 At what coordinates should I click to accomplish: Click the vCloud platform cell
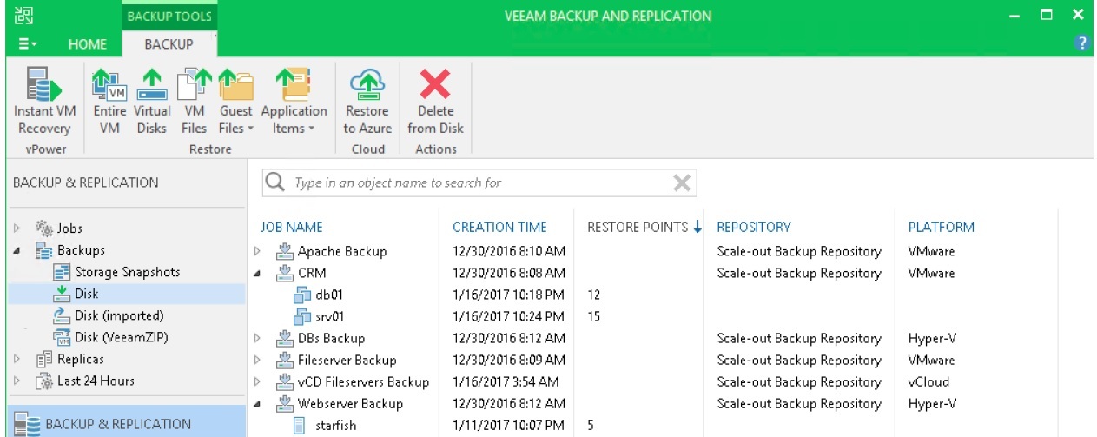(x=928, y=381)
